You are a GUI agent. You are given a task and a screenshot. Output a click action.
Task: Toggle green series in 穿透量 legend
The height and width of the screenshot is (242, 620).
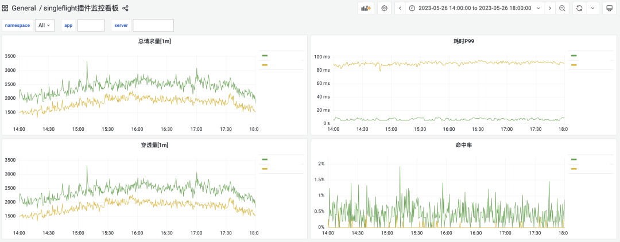point(265,159)
